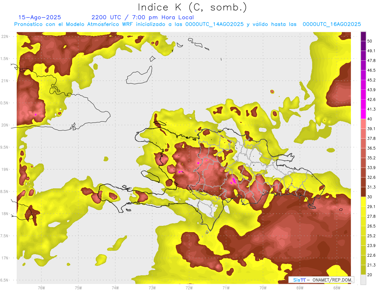Viewport: 378px width, 292px height.
Task: Click the colorbar value "33.9"
Action: click(371, 168)
